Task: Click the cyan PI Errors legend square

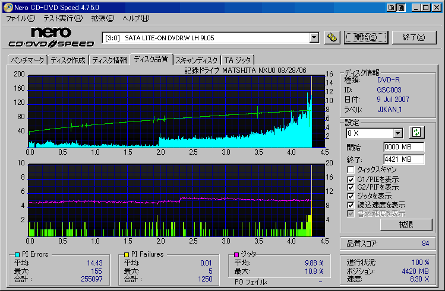Action: click(17, 254)
